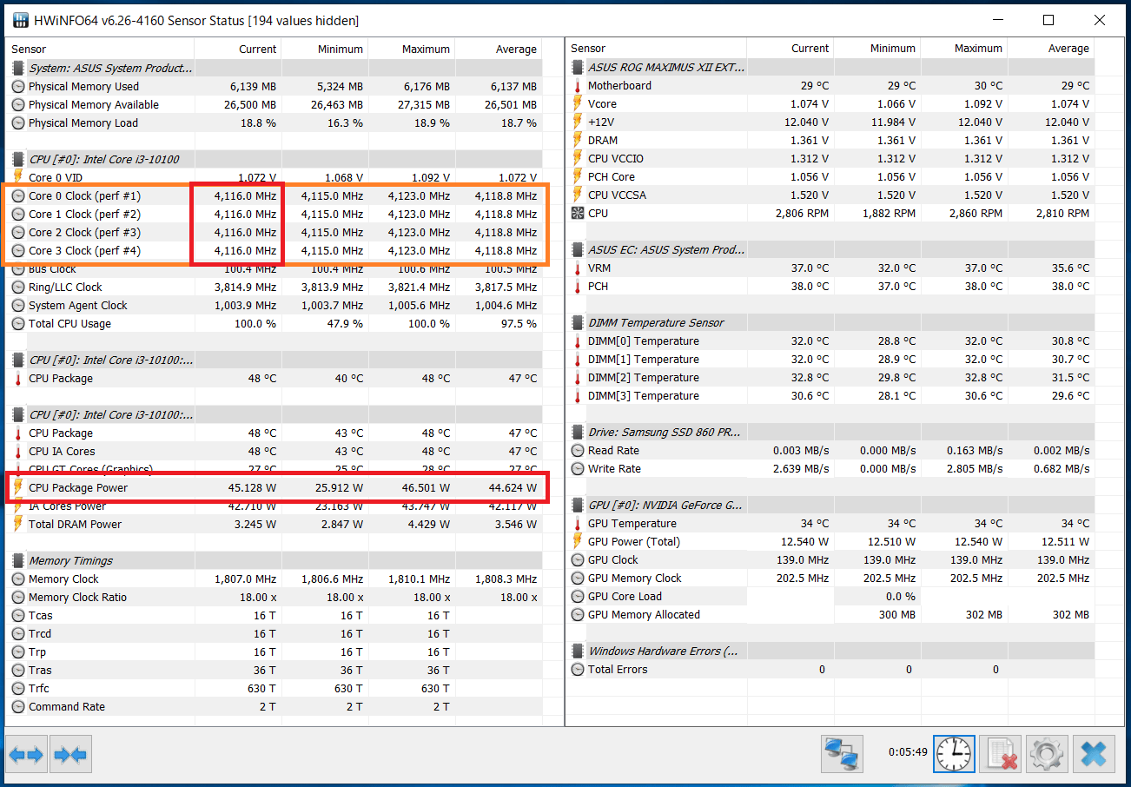Click the blue X close sensors icon

[x=1094, y=754]
